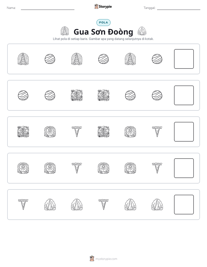Click the Storypie bear logo at top

[96, 6]
